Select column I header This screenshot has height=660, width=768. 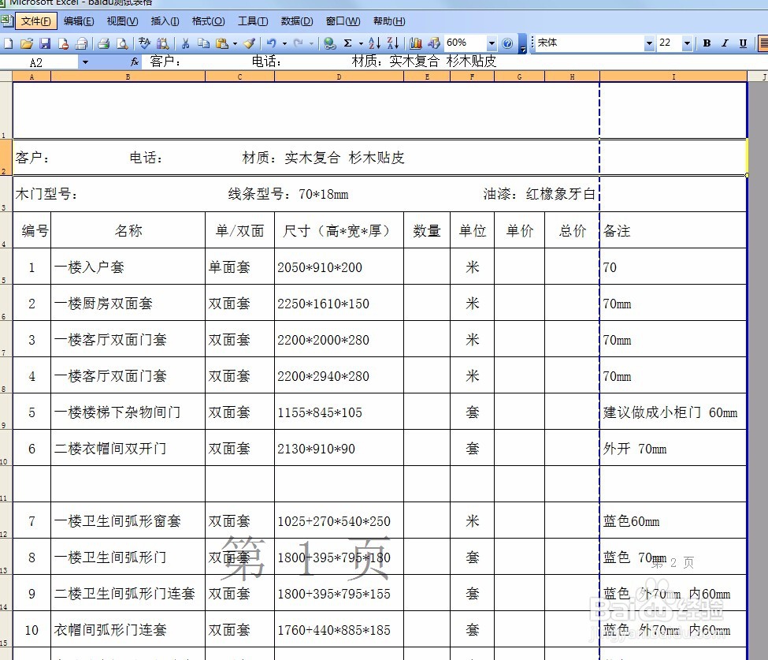[x=673, y=76]
